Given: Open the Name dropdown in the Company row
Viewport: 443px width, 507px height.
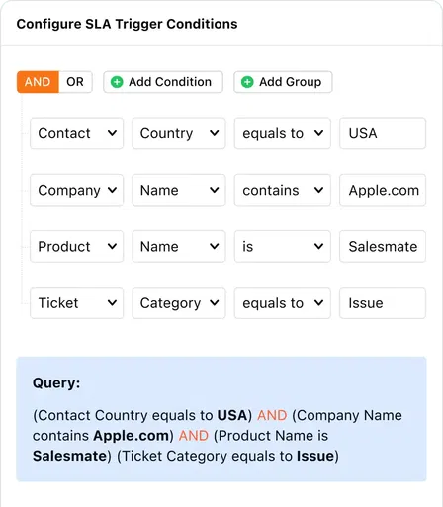Looking at the screenshot, I should coord(179,190).
